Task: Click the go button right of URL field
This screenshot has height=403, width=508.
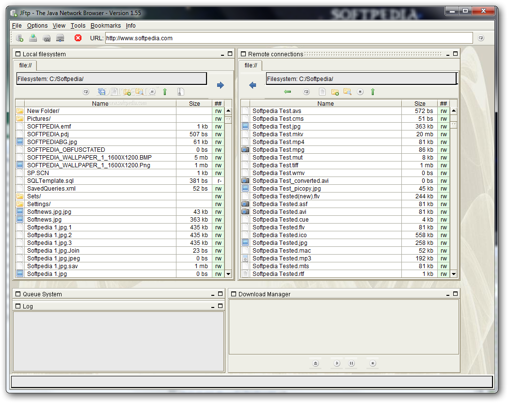Action: [x=481, y=38]
